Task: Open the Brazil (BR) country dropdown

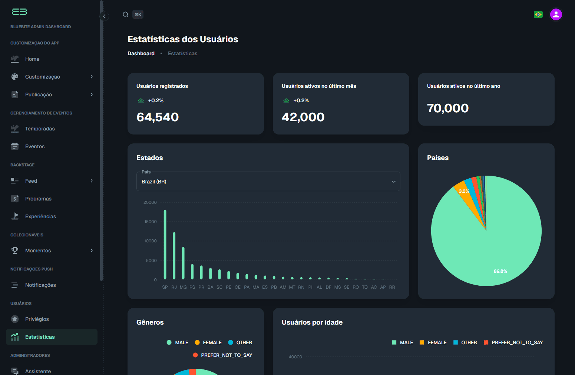Action: (x=268, y=182)
